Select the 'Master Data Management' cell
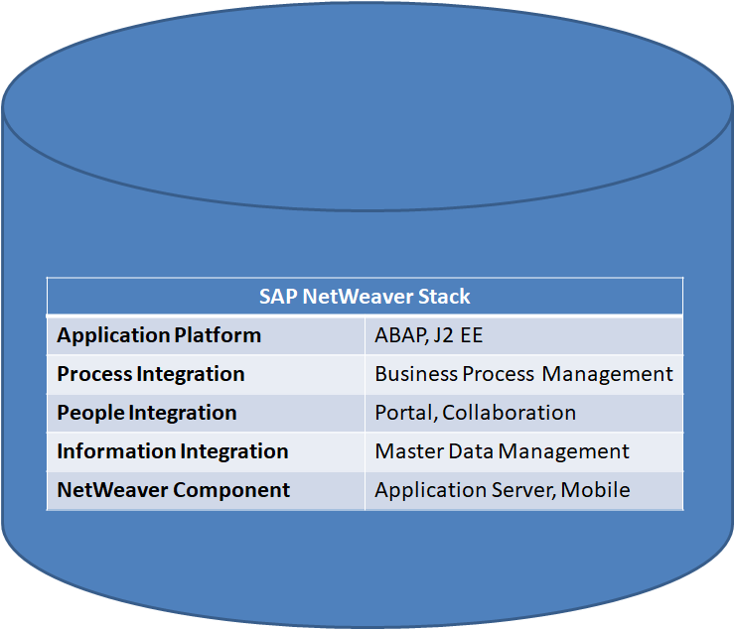Image resolution: width=735 pixels, height=630 pixels. pos(524,451)
